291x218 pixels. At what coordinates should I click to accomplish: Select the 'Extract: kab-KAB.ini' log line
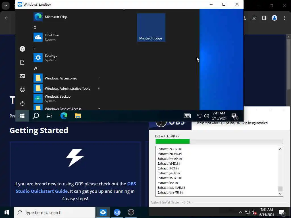[171, 188]
